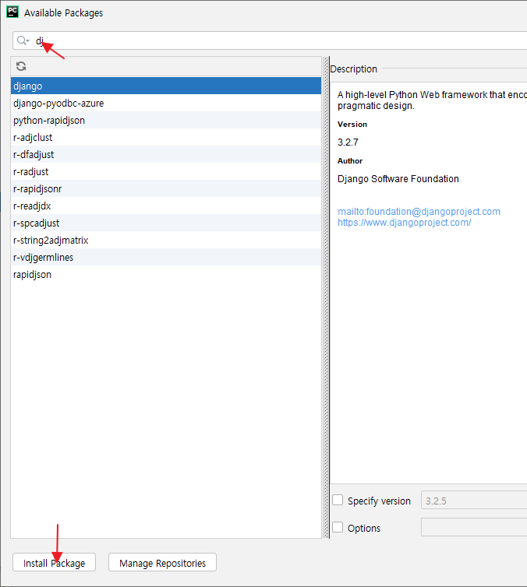
Task: Select the r-rapidjsonr package
Action: pyautogui.click(x=166, y=188)
